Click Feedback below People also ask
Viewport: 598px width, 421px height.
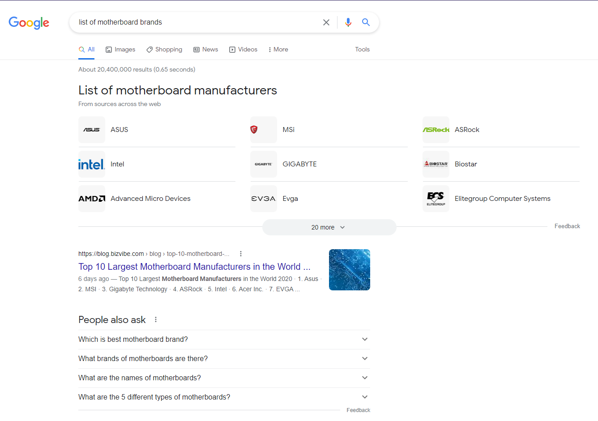pos(358,410)
